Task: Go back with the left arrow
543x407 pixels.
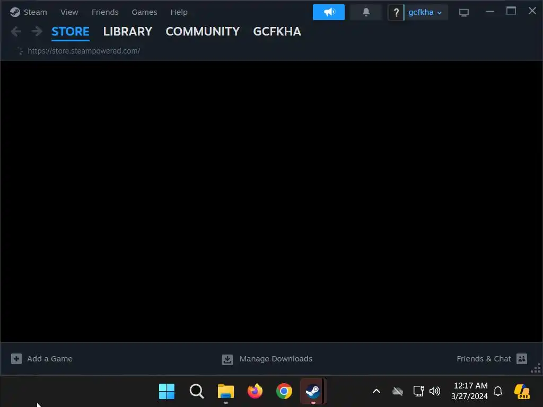Action: [x=16, y=31]
